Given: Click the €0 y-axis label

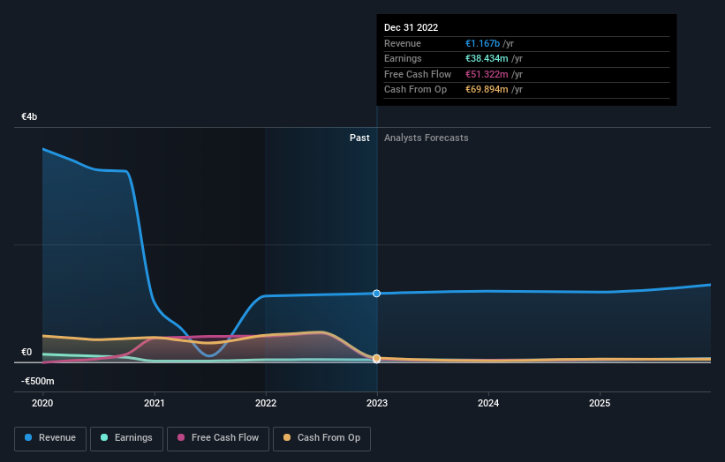Looking at the screenshot, I should (x=26, y=352).
